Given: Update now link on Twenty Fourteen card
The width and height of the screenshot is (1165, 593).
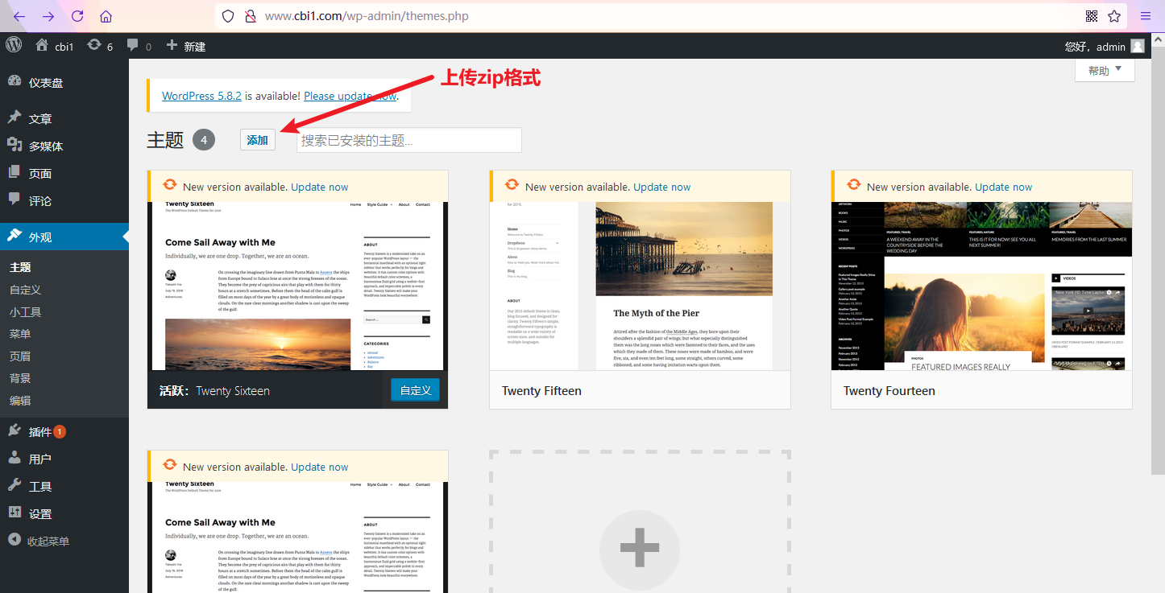Looking at the screenshot, I should [x=1004, y=187].
